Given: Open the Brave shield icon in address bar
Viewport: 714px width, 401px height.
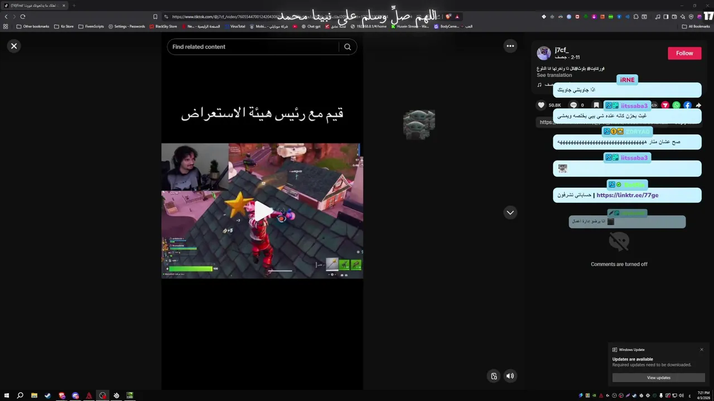Looking at the screenshot, I should pos(448,17).
